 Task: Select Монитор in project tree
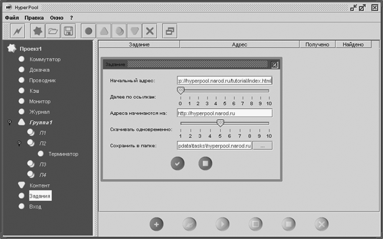click(40, 101)
